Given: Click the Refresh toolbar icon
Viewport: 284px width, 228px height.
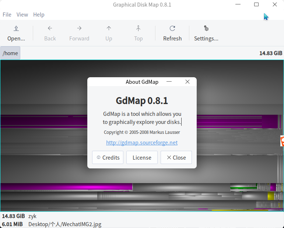Looking at the screenshot, I should tap(172, 28).
